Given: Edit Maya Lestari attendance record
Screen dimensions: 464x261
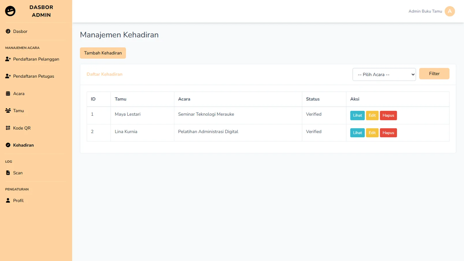Looking at the screenshot, I should (x=372, y=115).
